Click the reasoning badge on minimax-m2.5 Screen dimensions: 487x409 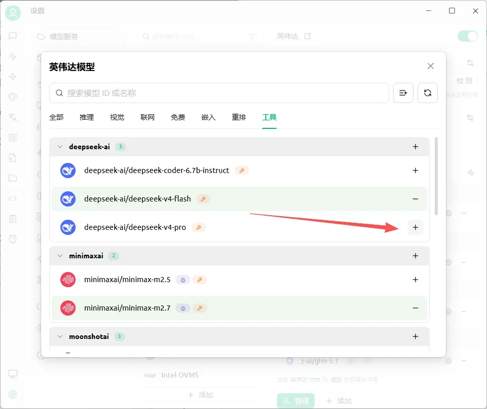183,280
